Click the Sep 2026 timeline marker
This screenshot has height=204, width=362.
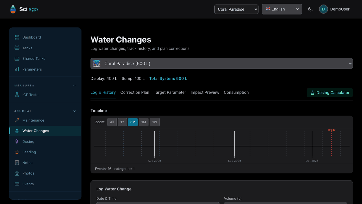click(234, 161)
